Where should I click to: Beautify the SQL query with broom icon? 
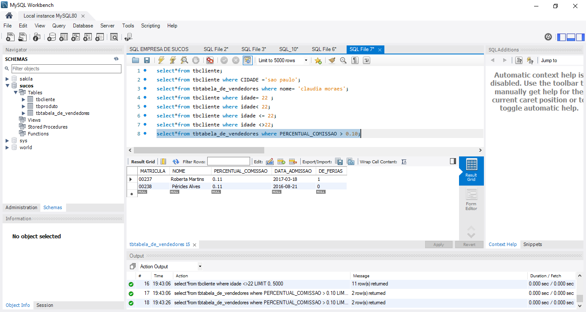tap(332, 60)
